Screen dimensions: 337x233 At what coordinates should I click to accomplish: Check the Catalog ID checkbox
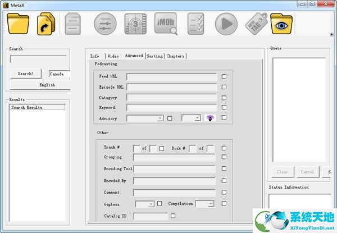coord(173,216)
